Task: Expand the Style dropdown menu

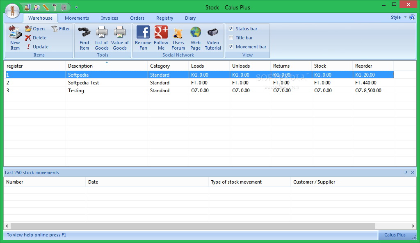Action: (x=398, y=17)
